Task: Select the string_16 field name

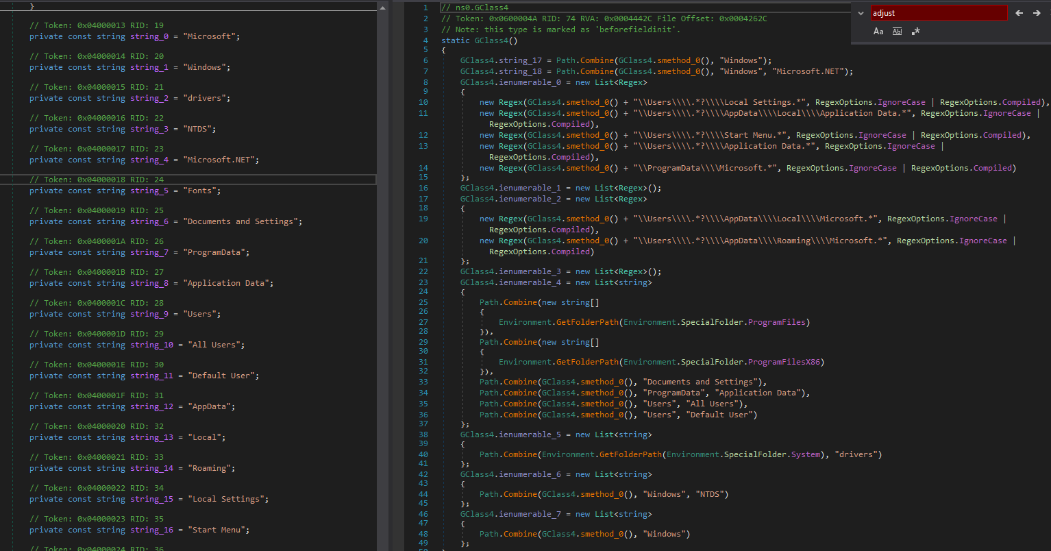Action: [x=151, y=530]
